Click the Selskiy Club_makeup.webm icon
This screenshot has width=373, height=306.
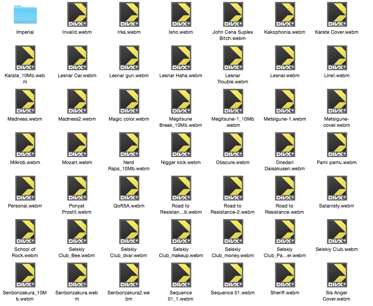point(181,232)
